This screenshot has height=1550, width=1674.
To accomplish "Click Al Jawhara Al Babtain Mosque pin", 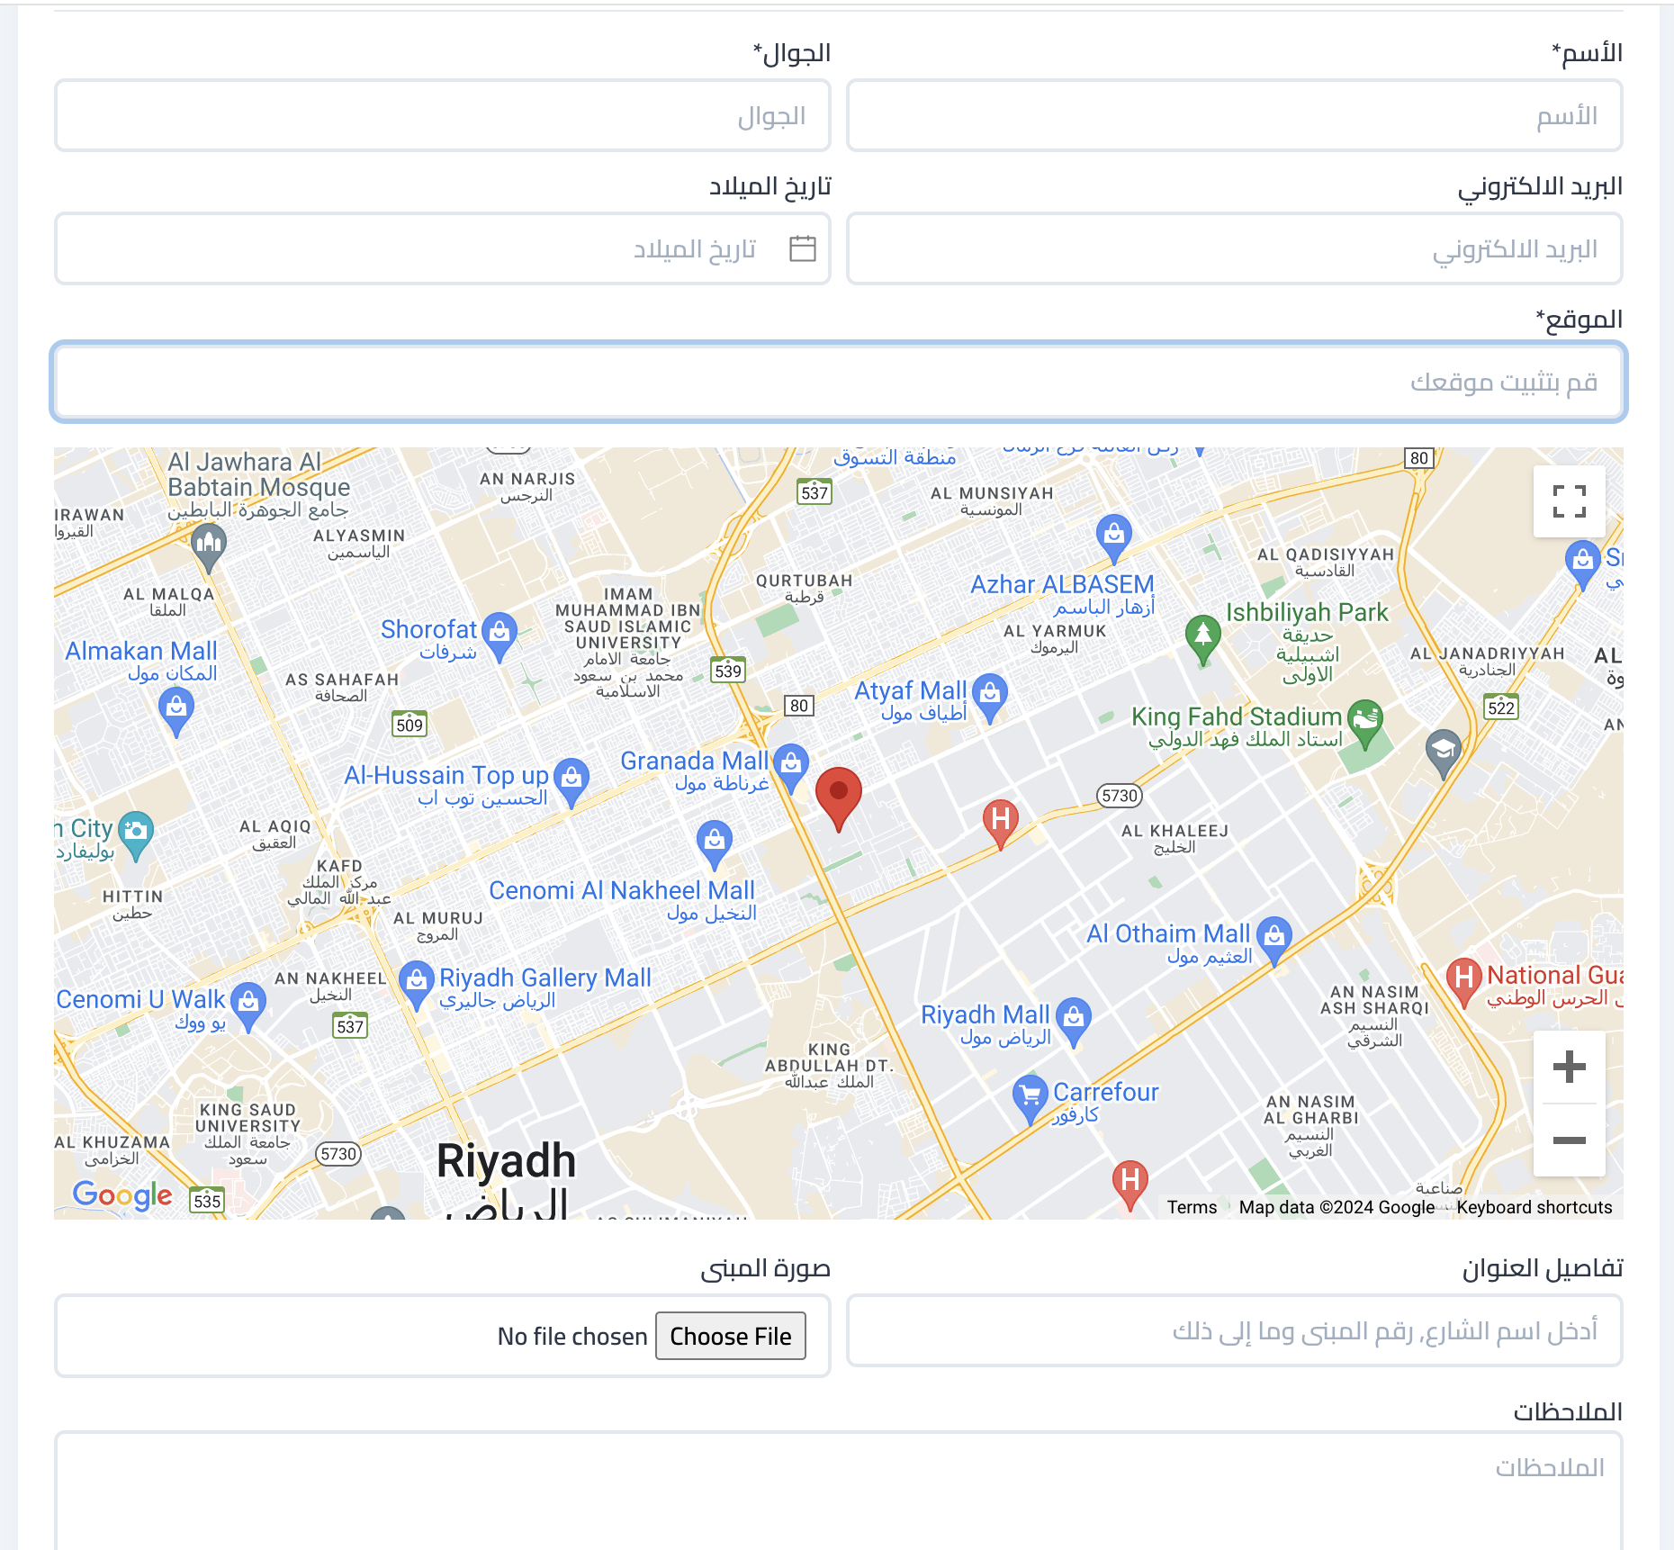I will coord(209,547).
